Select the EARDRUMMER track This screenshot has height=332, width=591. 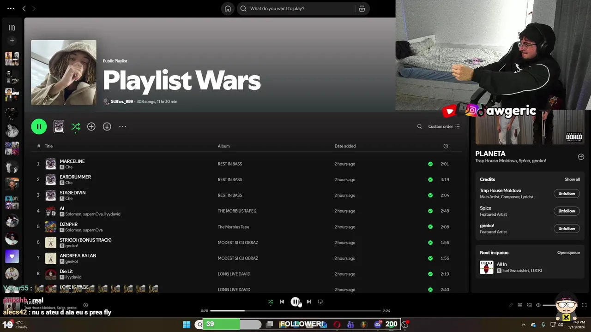point(75,177)
